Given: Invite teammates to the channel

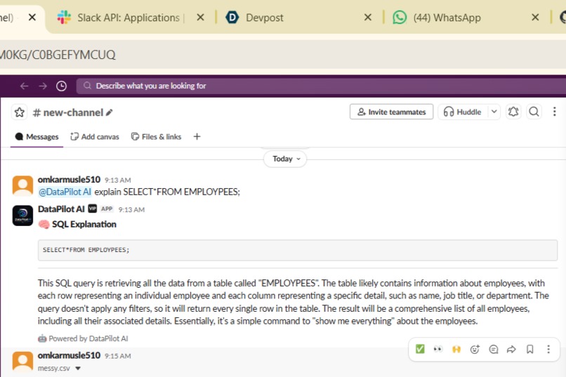Looking at the screenshot, I should (391, 112).
